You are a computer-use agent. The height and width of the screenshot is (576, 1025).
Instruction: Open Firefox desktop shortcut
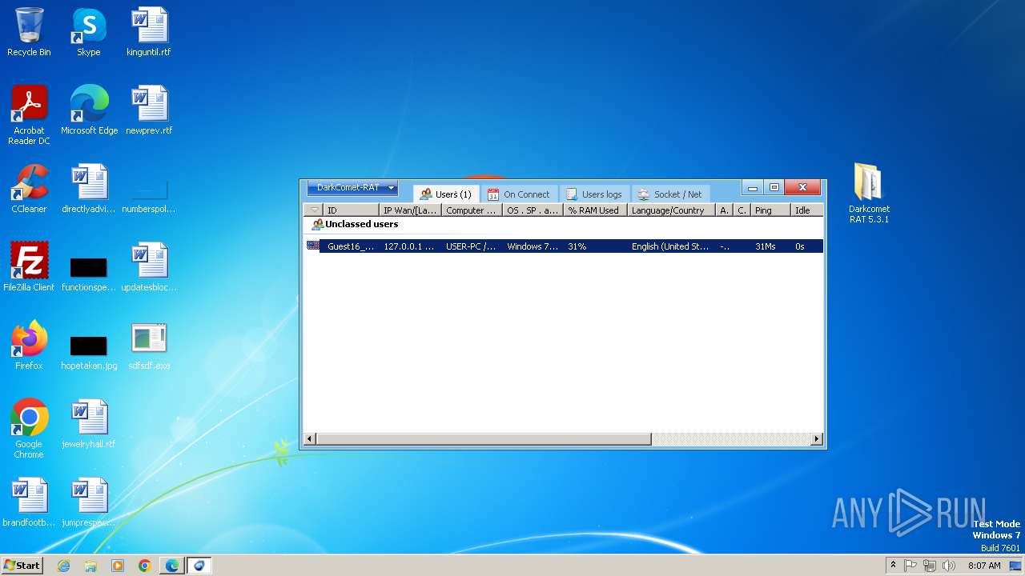click(29, 346)
